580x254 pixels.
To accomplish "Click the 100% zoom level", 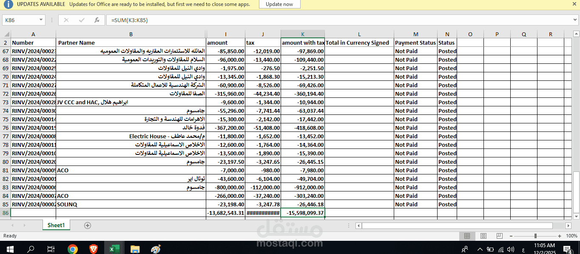I will pyautogui.click(x=571, y=236).
